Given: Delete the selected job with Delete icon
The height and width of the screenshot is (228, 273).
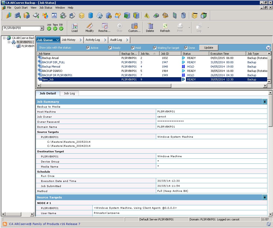Looking at the screenshot, I should 150,28.
